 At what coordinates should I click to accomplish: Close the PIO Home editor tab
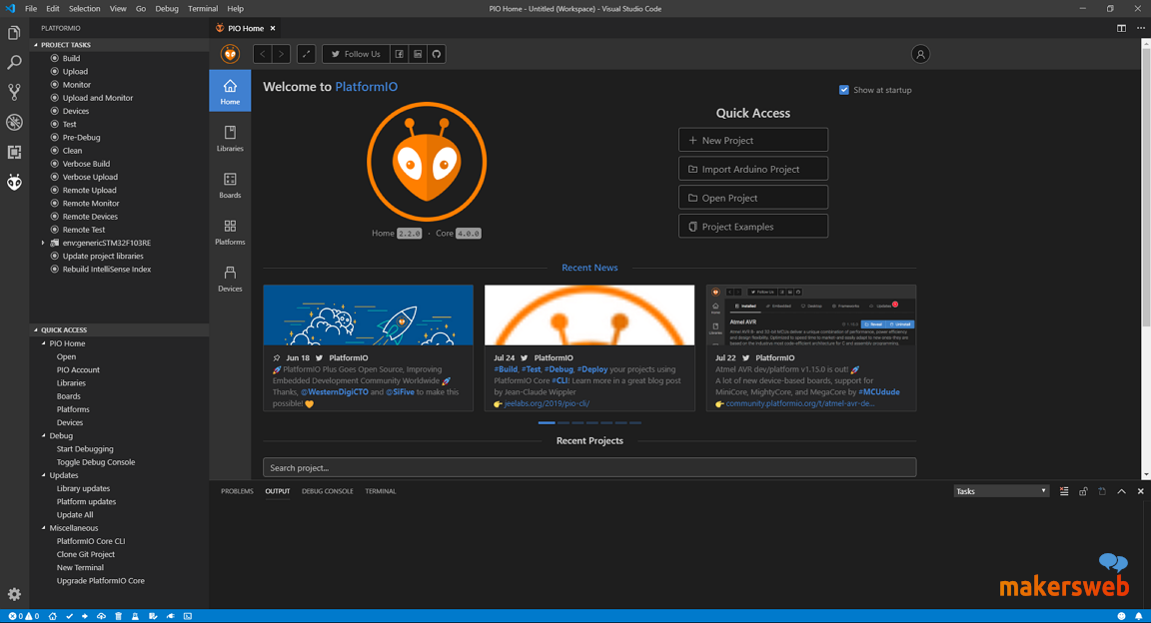point(273,28)
